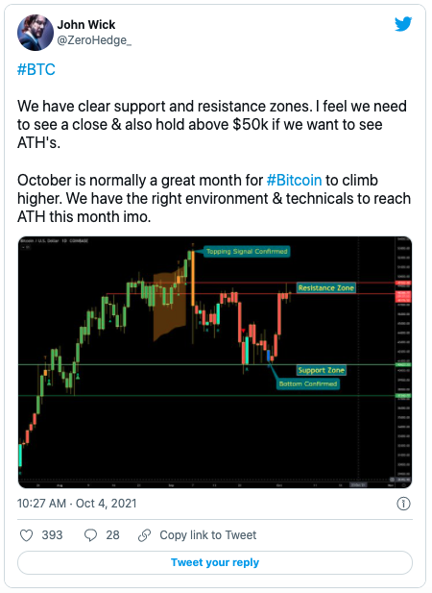The width and height of the screenshot is (432, 593).
Task: Open the tweet info circle icon
Action: [403, 504]
